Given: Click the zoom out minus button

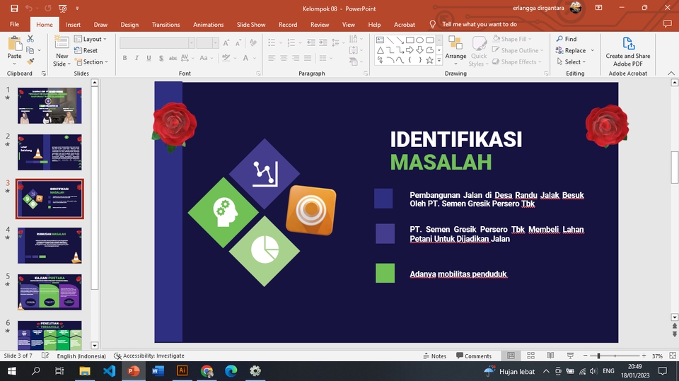Looking at the screenshot, I should coord(585,356).
